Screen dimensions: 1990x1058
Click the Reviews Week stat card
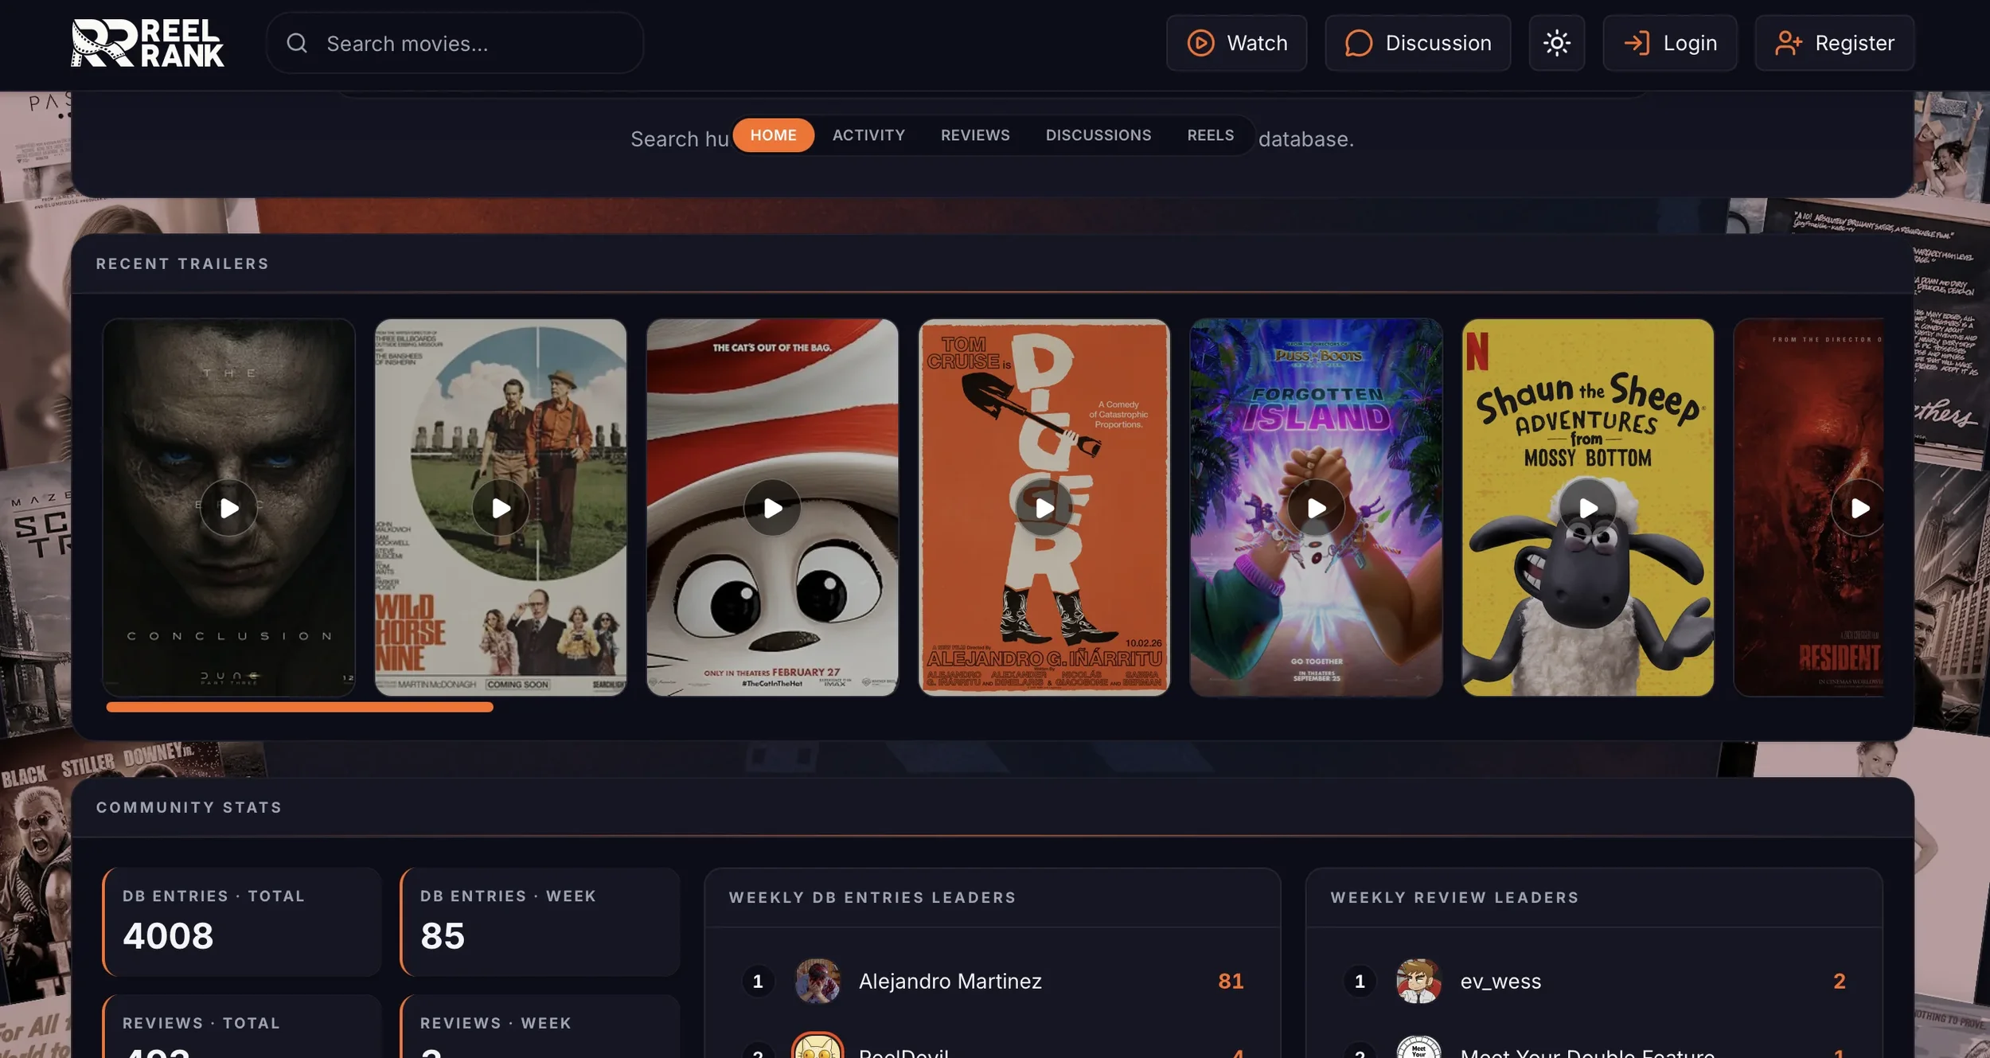pyautogui.click(x=540, y=1026)
